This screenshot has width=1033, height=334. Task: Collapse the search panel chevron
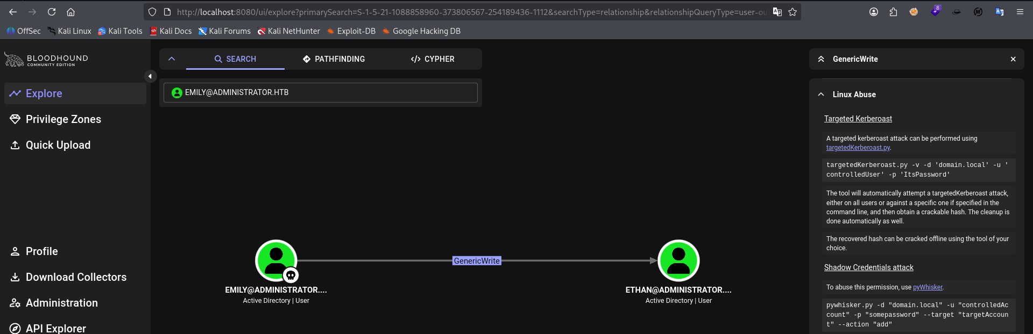click(172, 59)
